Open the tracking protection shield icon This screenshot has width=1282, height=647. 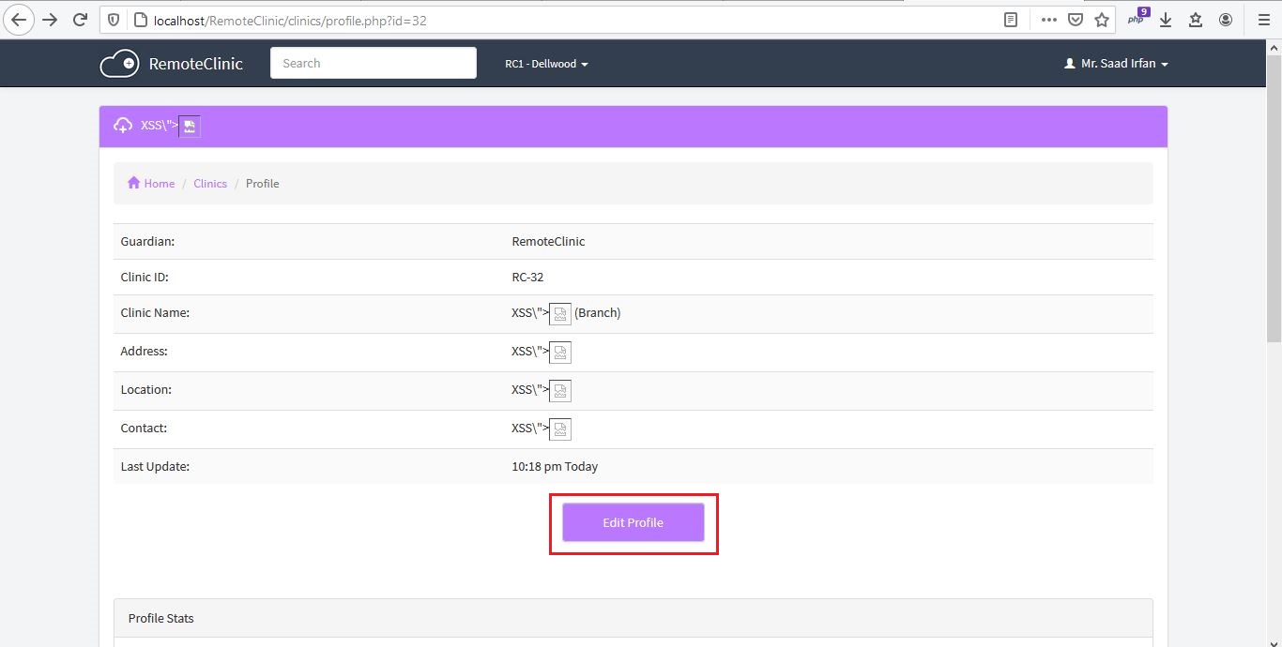114,20
